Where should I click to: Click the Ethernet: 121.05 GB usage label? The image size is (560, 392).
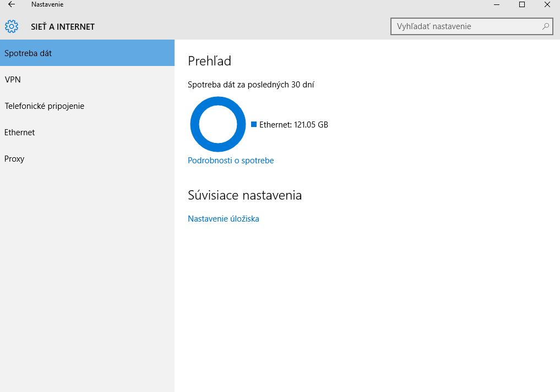point(293,125)
